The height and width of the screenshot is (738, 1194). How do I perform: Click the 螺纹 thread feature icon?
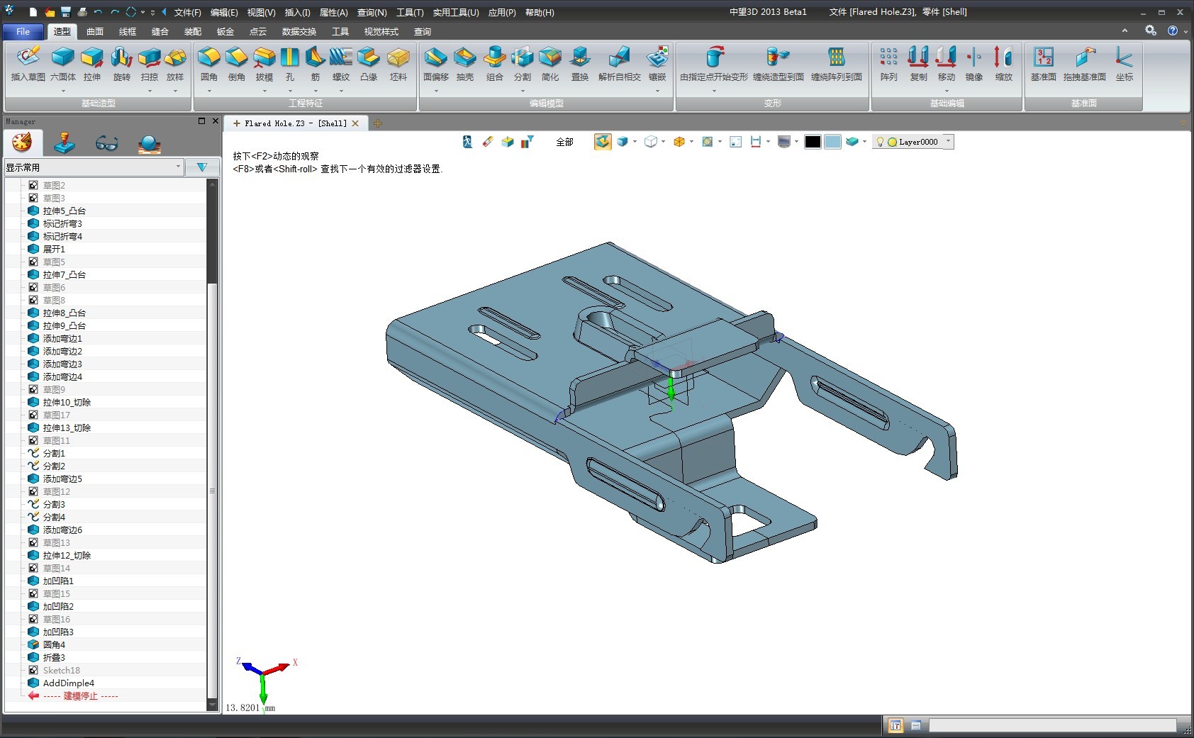point(341,62)
